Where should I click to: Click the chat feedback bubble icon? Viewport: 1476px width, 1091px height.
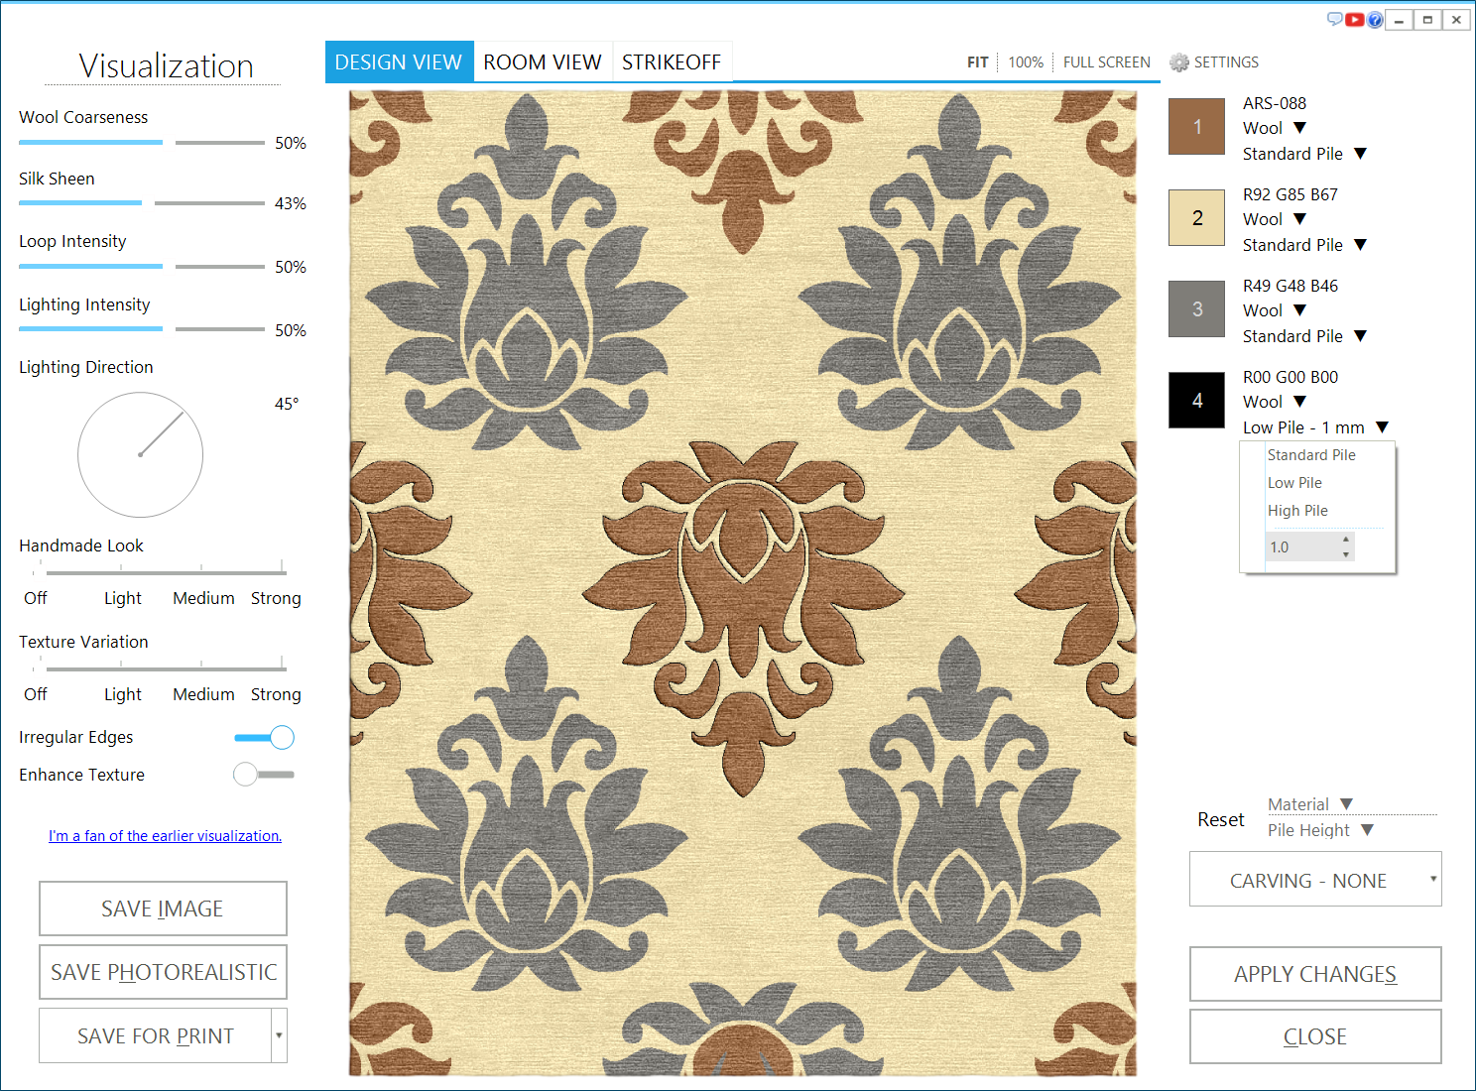coord(1335,19)
